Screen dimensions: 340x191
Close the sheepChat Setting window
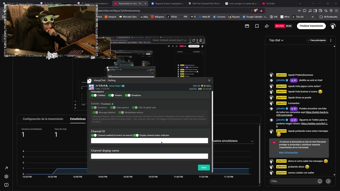pyautogui.click(x=209, y=80)
